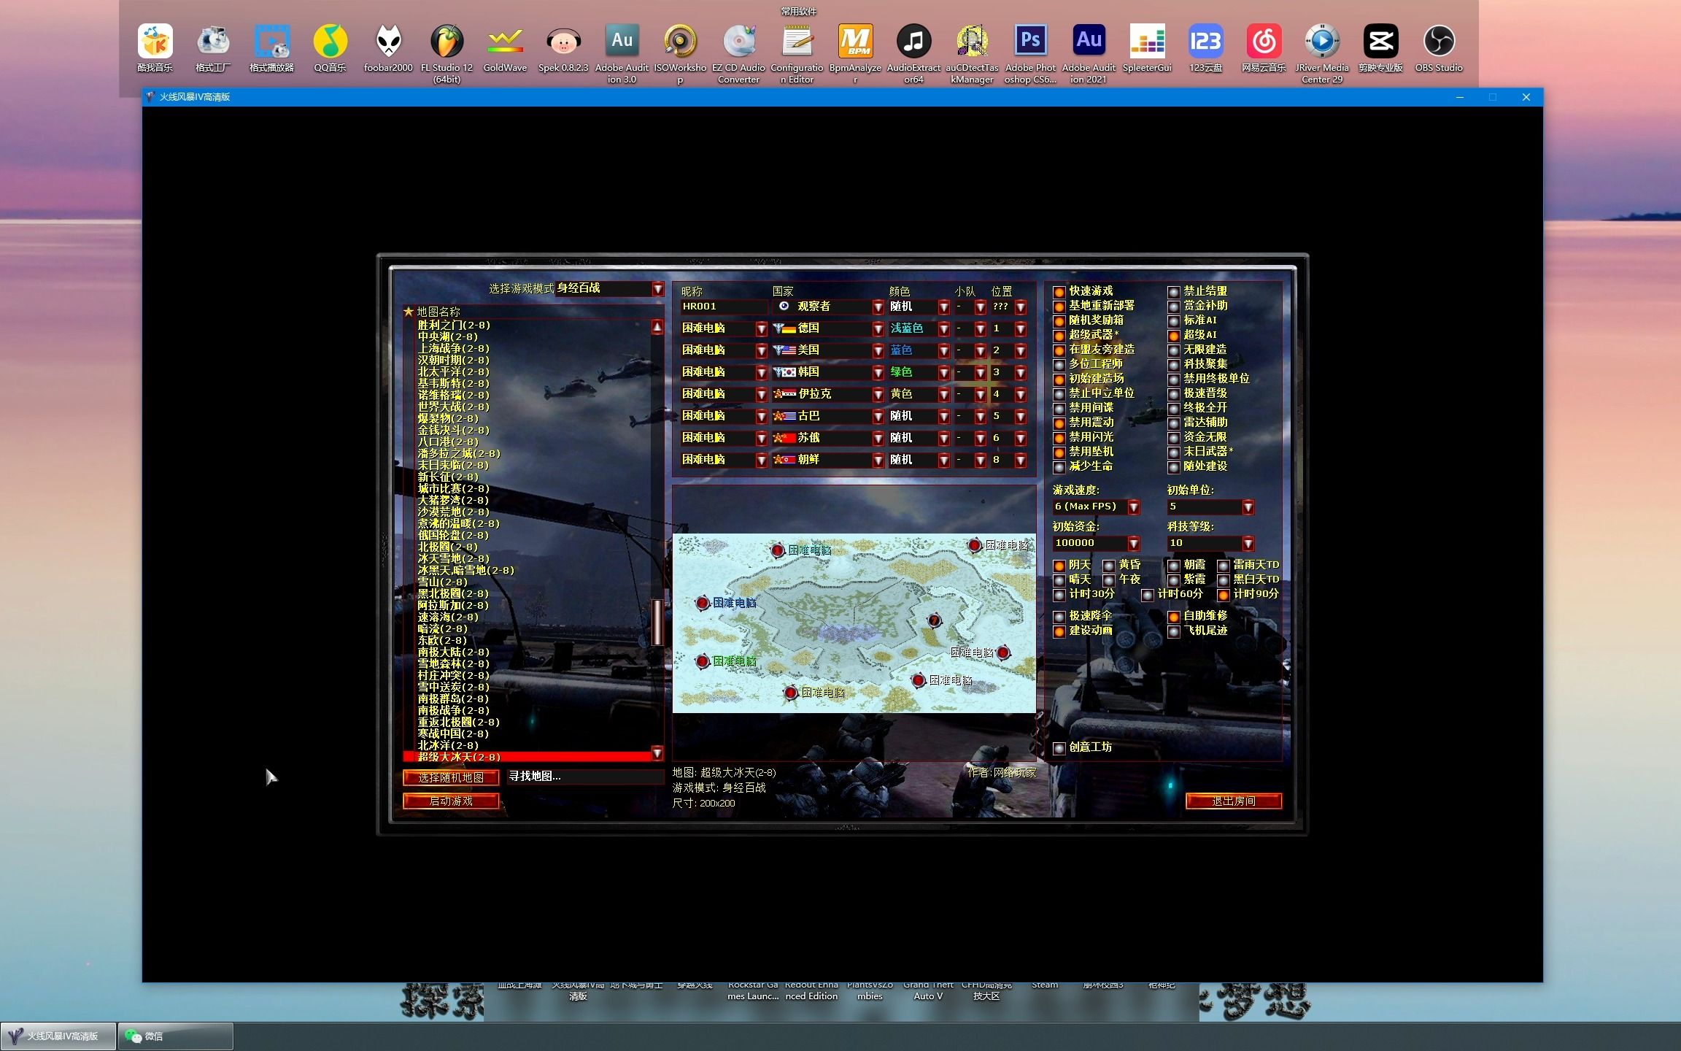Launch Adobe Audition 3.0 icon

click(622, 53)
